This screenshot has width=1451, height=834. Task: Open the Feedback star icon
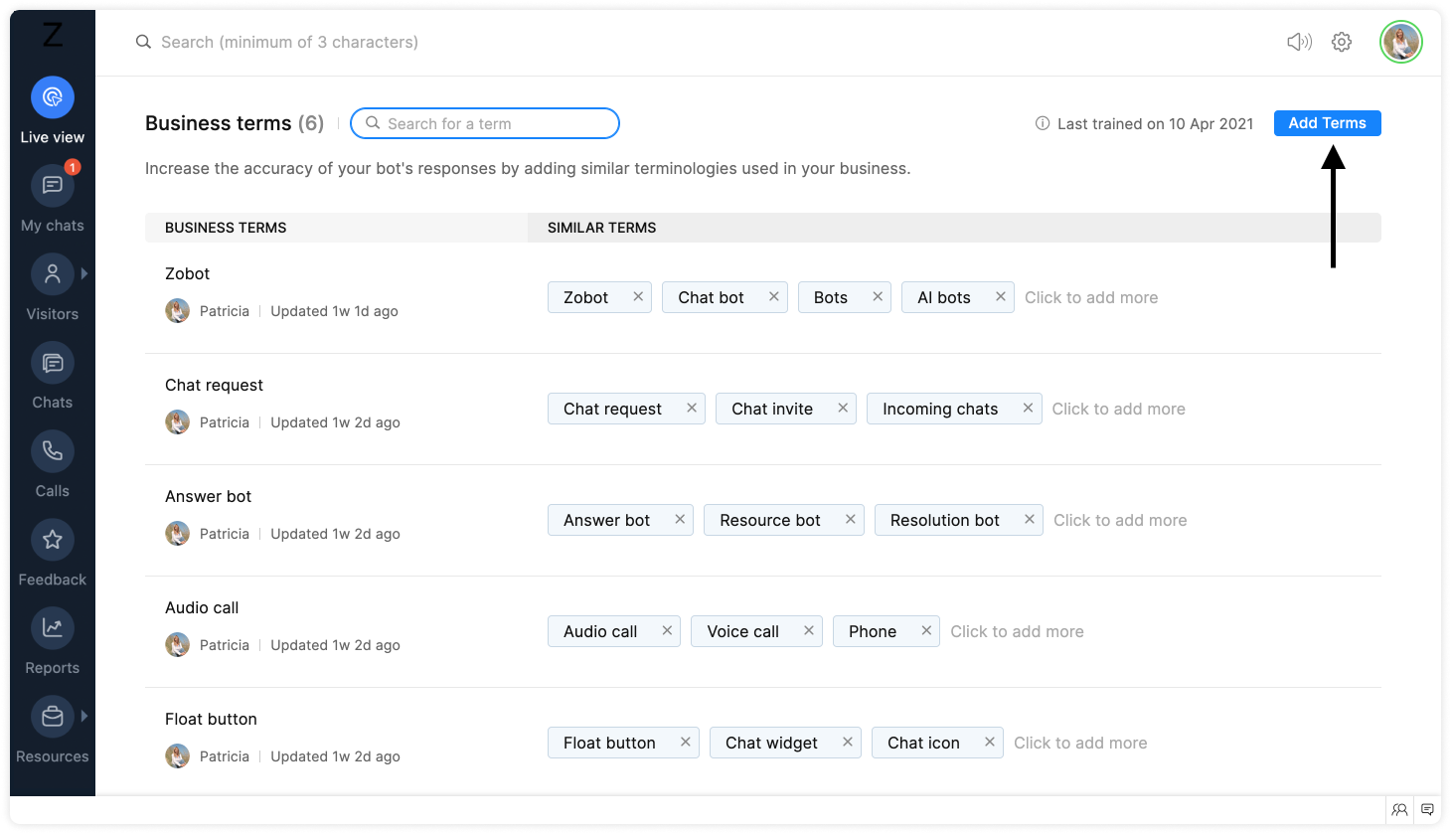pos(53,540)
